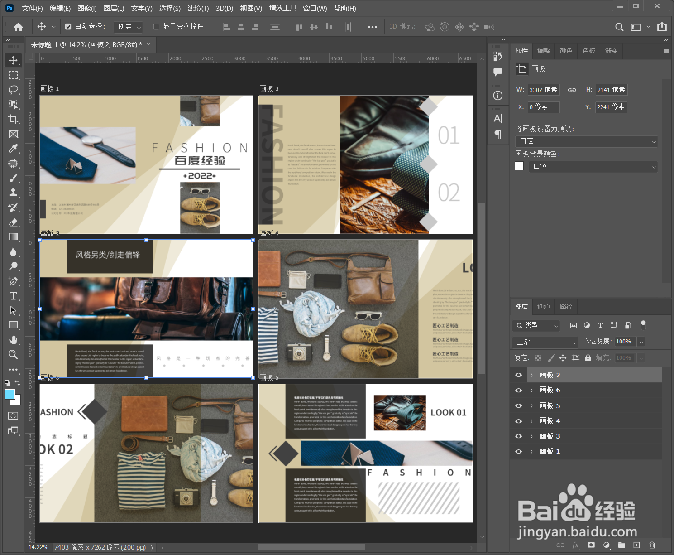Expand the 画板 6 layer group
Viewport: 674px width, 555px height.
tap(531, 390)
